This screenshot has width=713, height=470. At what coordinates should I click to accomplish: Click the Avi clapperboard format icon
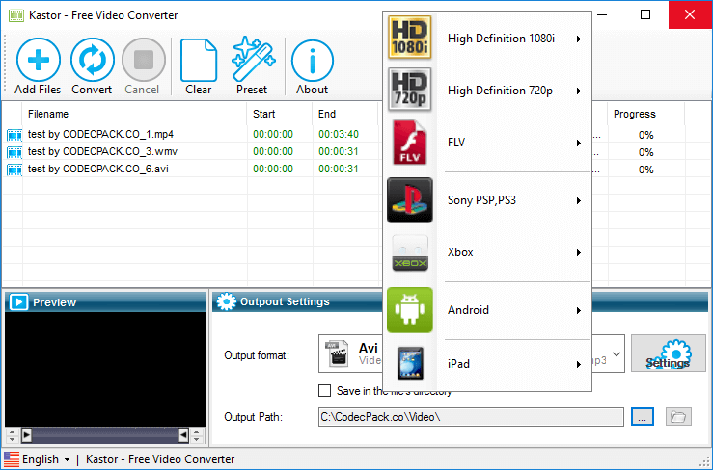point(337,352)
